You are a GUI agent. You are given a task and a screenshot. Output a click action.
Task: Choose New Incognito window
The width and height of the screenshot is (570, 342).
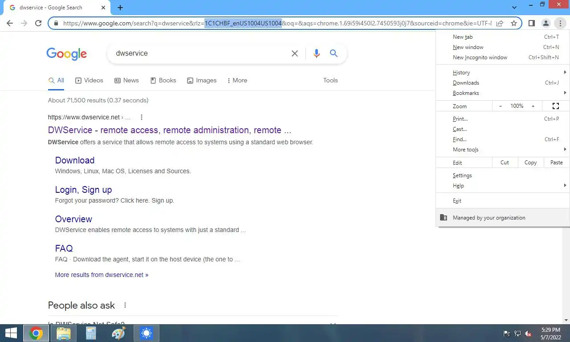click(x=503, y=57)
